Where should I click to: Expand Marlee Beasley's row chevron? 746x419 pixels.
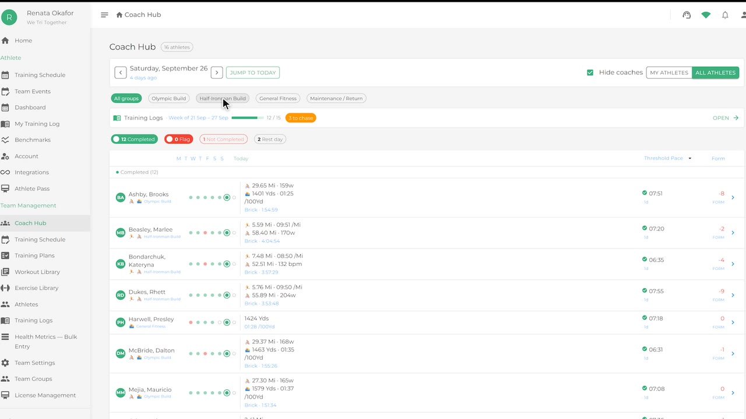(733, 233)
